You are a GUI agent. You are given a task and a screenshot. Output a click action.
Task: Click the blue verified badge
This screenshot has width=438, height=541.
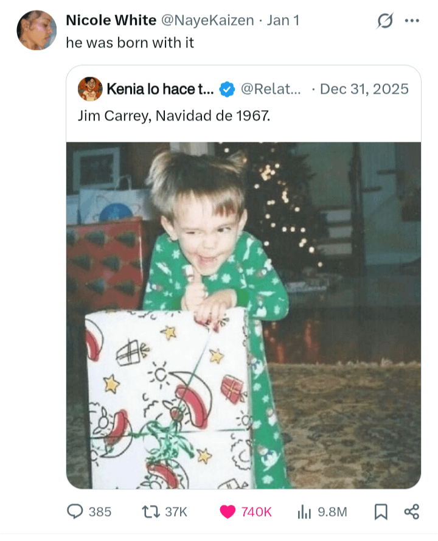click(x=227, y=89)
